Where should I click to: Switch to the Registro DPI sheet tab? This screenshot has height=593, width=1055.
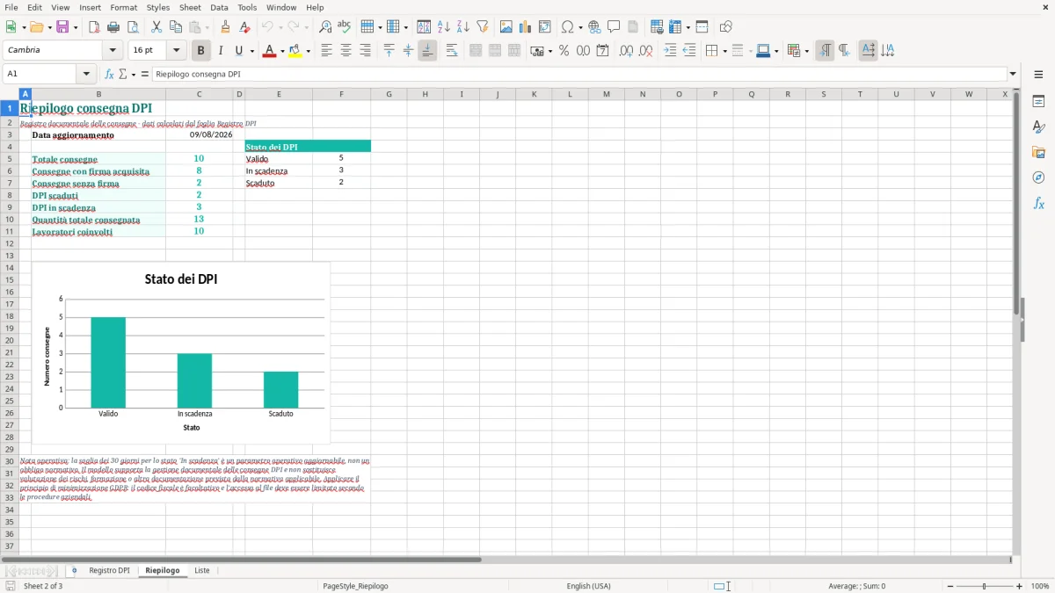tap(109, 570)
